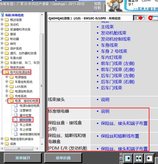Open the 车身线束 link

(109, 45)
